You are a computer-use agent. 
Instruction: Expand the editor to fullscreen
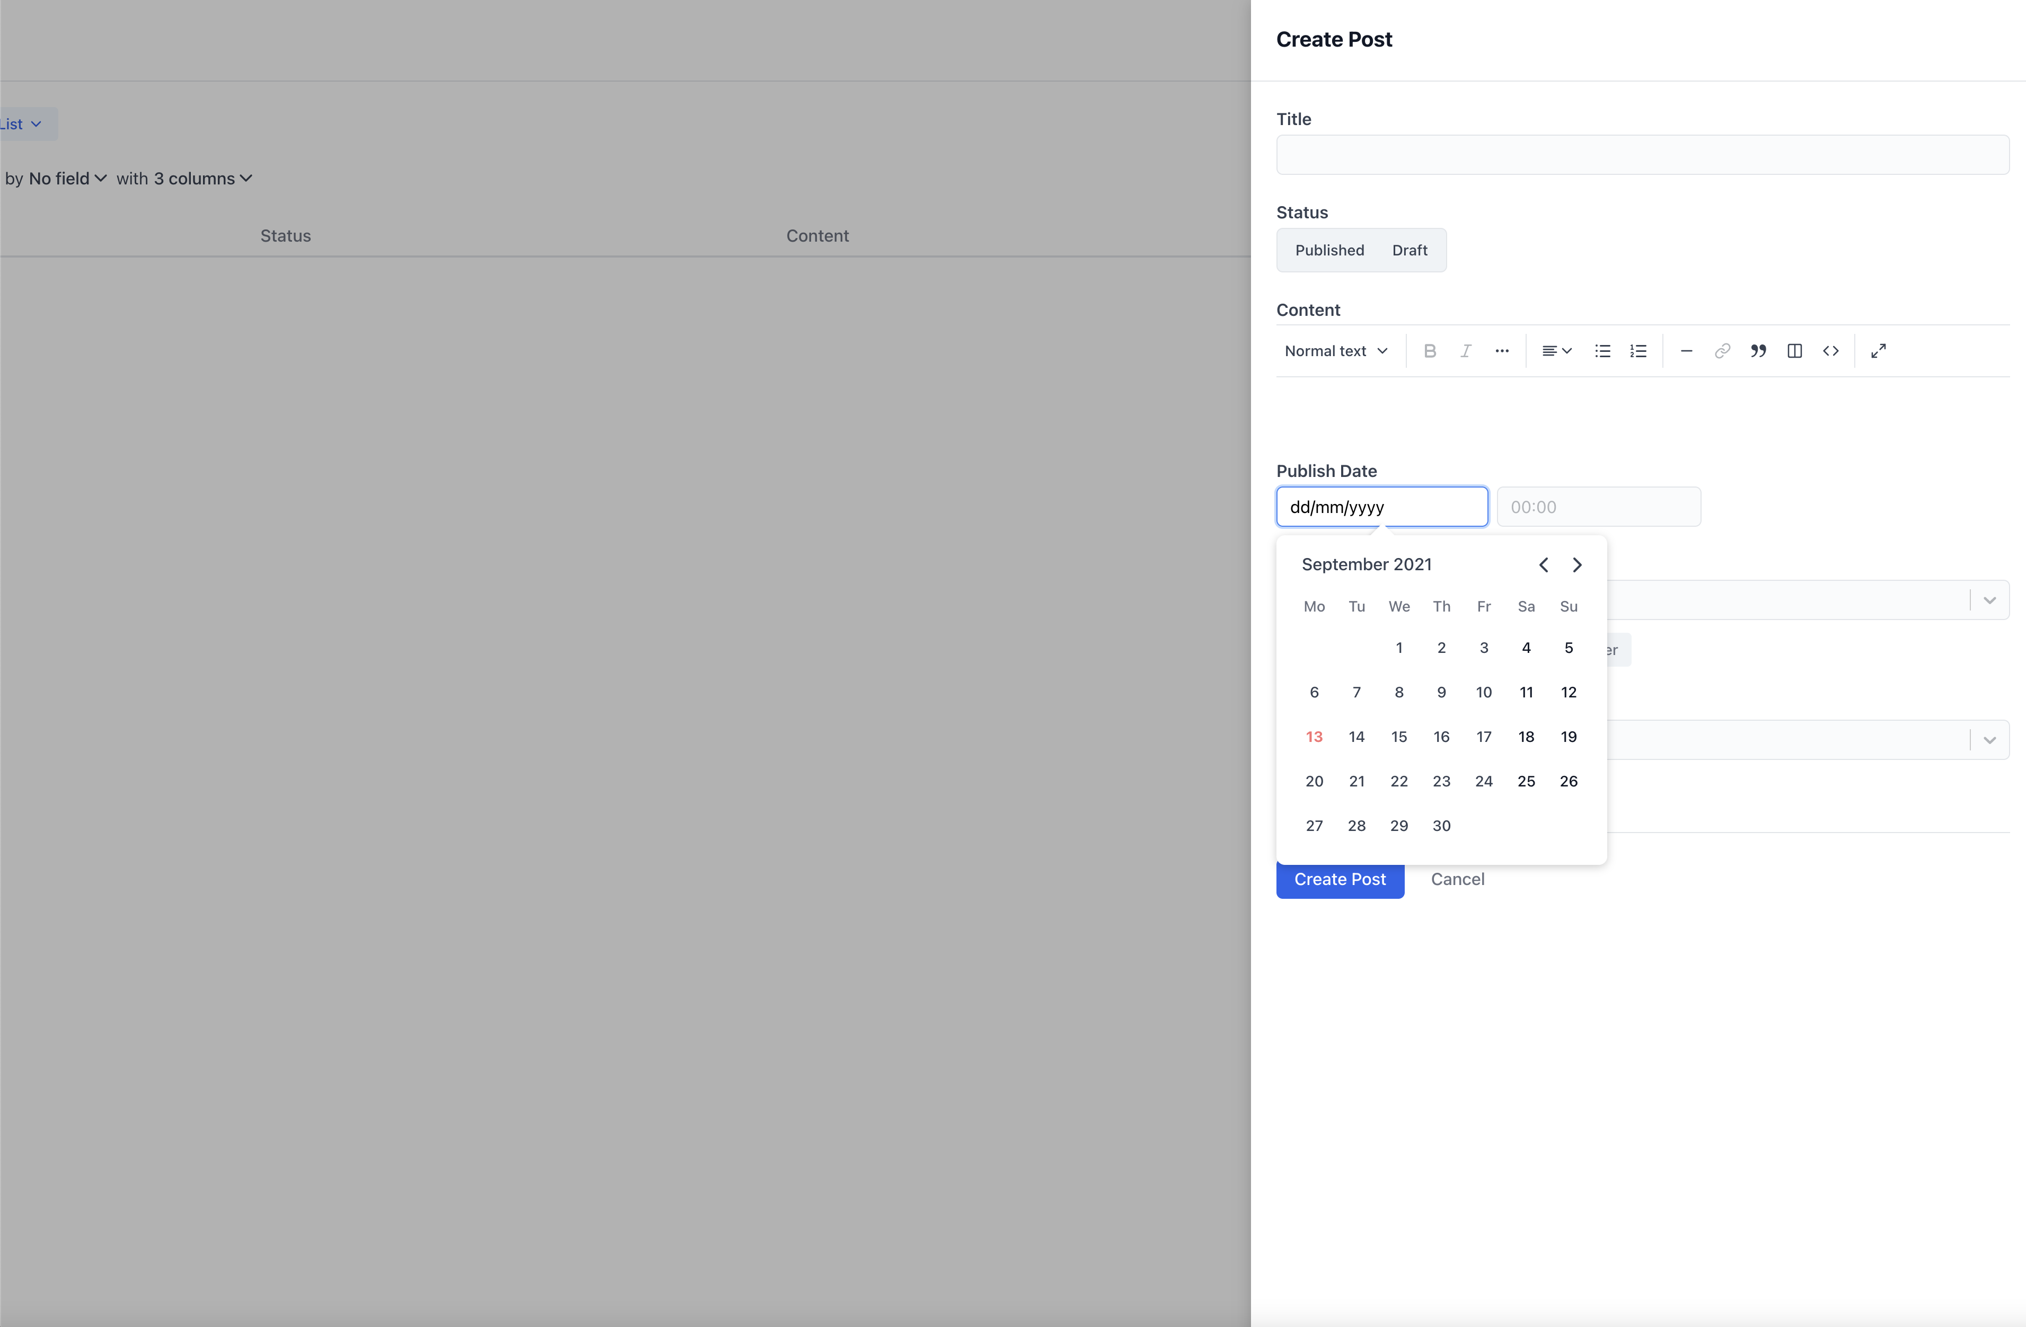tap(1879, 351)
